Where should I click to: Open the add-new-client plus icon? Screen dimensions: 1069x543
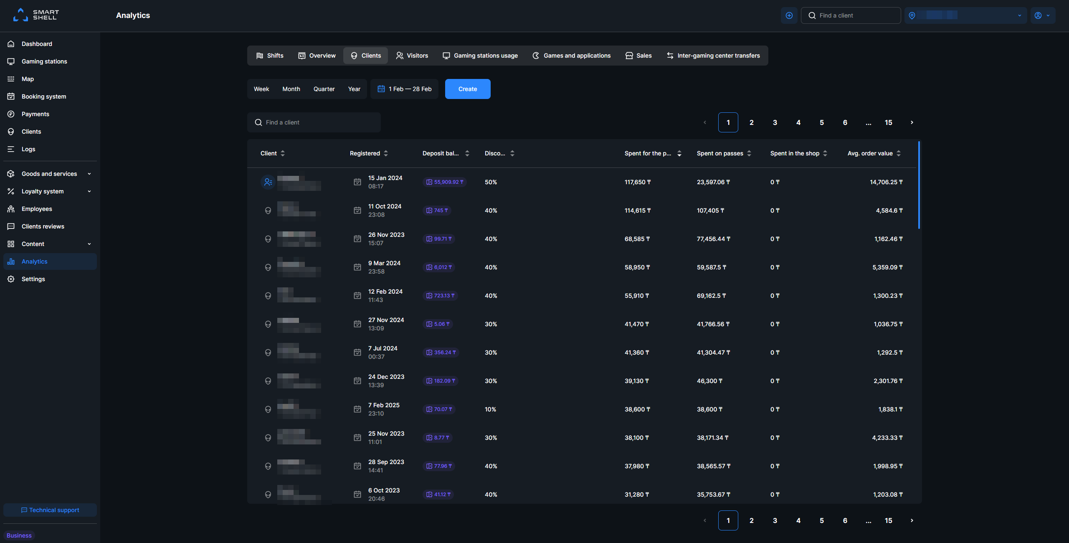789,15
